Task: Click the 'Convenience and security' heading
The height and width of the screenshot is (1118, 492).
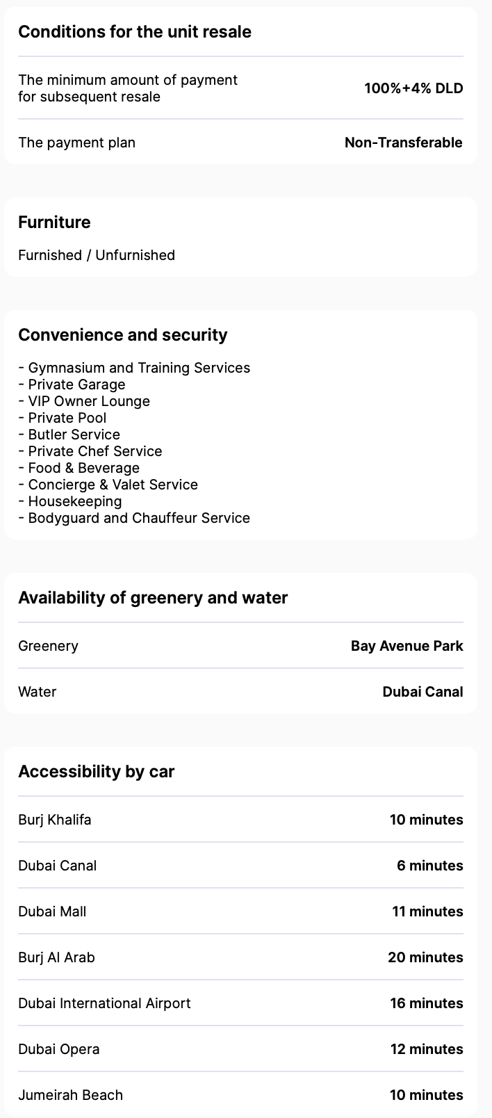Action: tap(123, 335)
